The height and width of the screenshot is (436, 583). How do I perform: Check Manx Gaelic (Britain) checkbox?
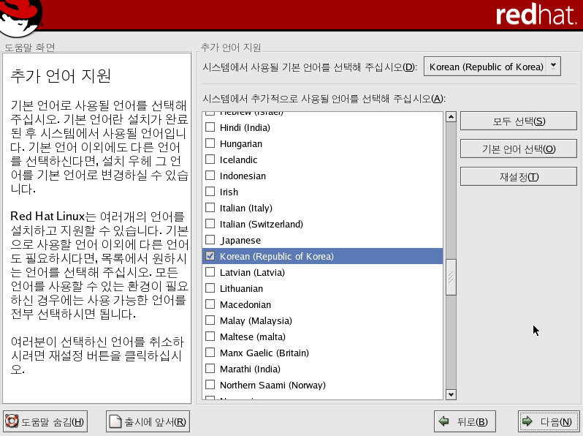click(210, 352)
